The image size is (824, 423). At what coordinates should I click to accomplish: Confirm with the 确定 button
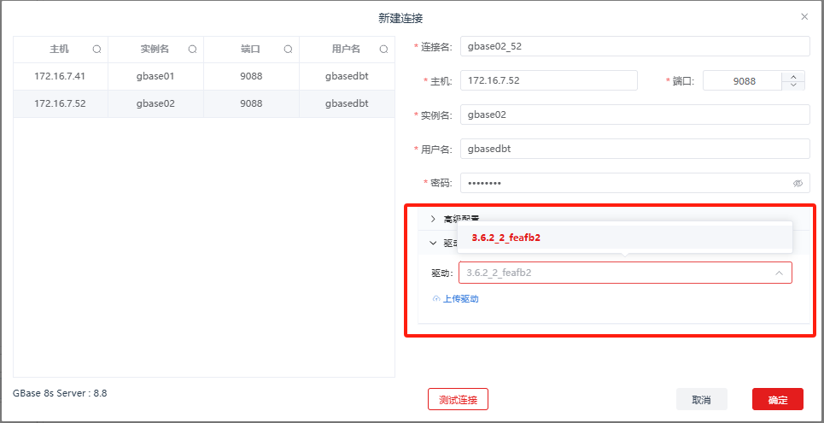pyautogui.click(x=777, y=399)
